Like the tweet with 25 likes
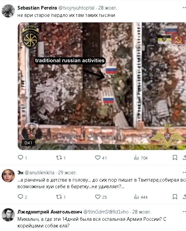This screenshot has width=186, height=231. tap(98, 197)
